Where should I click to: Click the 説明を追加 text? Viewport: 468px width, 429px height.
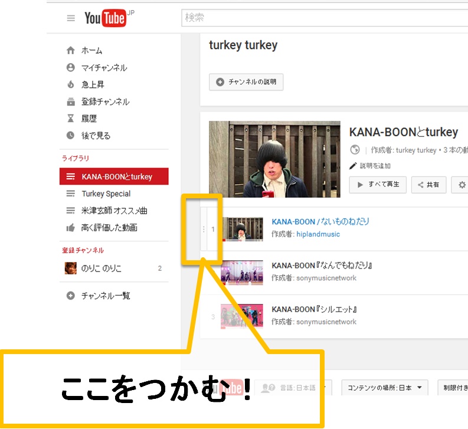coord(375,166)
